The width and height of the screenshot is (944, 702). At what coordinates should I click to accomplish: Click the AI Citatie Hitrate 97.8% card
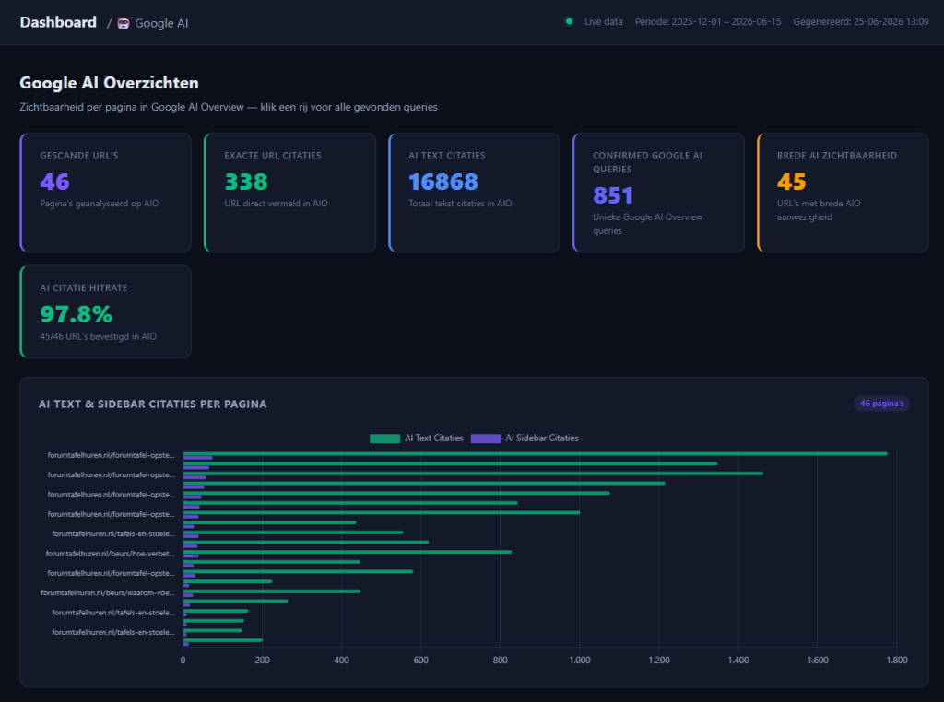(x=106, y=311)
